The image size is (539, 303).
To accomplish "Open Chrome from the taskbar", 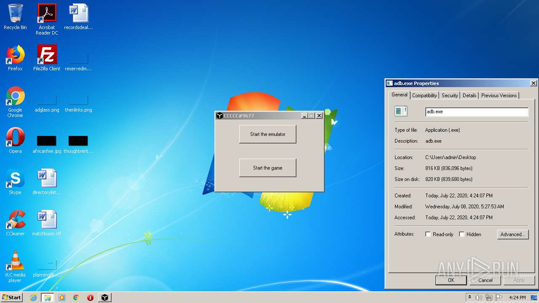I will 76,298.
